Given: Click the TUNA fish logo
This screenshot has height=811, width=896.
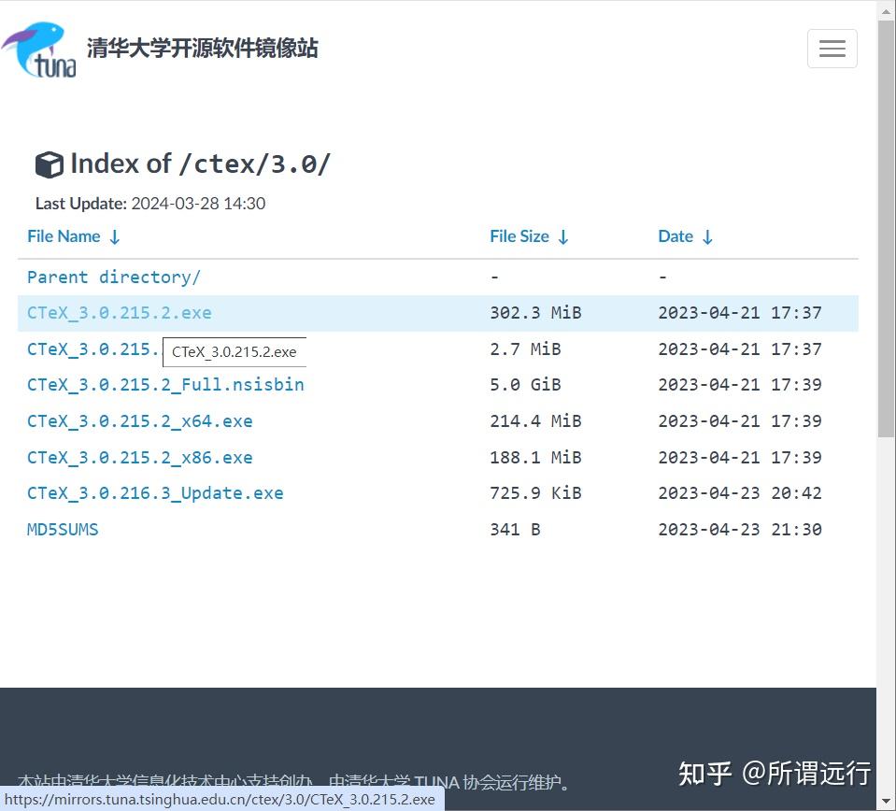Looking at the screenshot, I should click(x=38, y=50).
